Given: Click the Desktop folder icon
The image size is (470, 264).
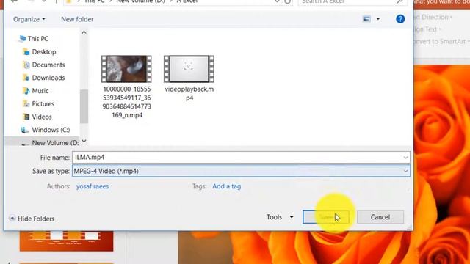Looking at the screenshot, I should (26, 52).
